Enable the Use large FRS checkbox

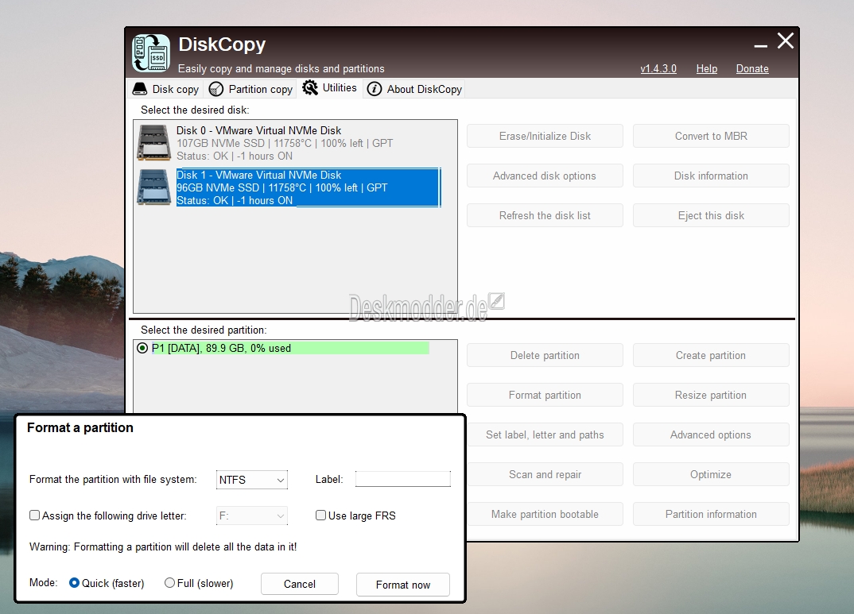click(320, 515)
